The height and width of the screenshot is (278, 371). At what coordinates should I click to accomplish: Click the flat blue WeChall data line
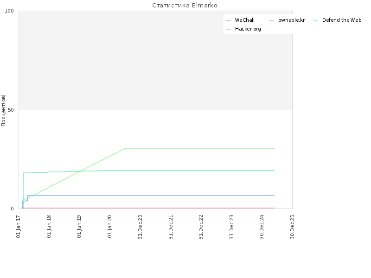[152, 196]
